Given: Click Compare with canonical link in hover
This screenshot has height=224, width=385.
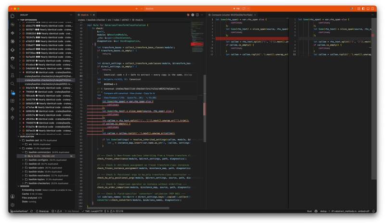Looking at the screenshot, I should tap(115, 93).
